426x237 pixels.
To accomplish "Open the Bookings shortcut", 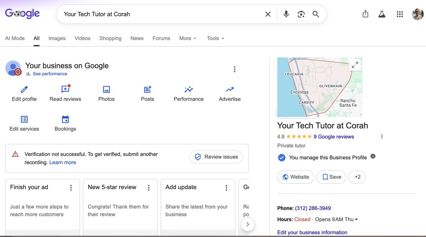I will (65, 124).
